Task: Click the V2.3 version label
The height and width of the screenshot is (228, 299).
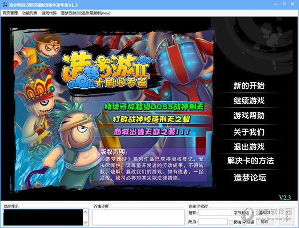Action: [x=285, y=197]
